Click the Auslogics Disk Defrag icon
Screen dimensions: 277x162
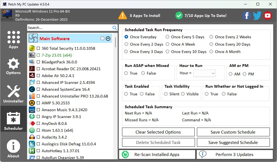click(x=32, y=144)
